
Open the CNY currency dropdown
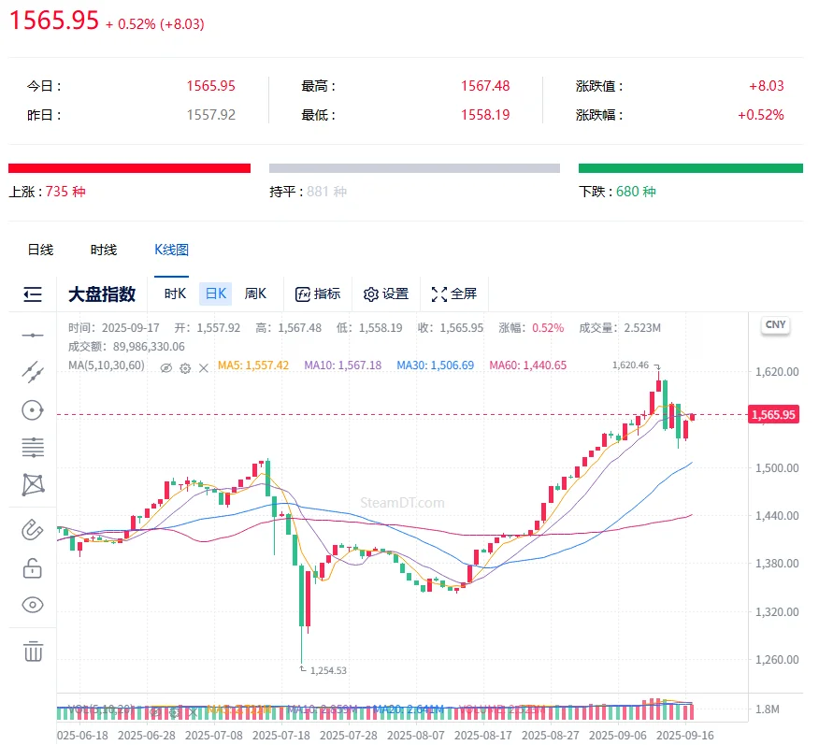pyautogui.click(x=775, y=324)
